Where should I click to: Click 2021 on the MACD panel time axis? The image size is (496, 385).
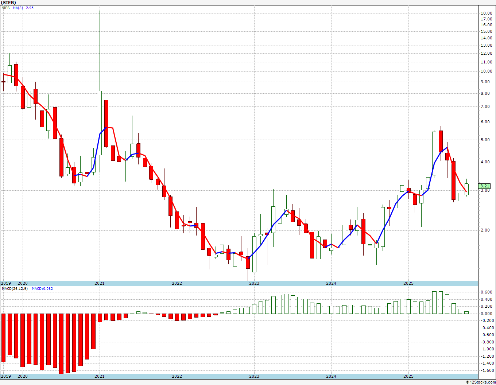[x=100, y=376]
